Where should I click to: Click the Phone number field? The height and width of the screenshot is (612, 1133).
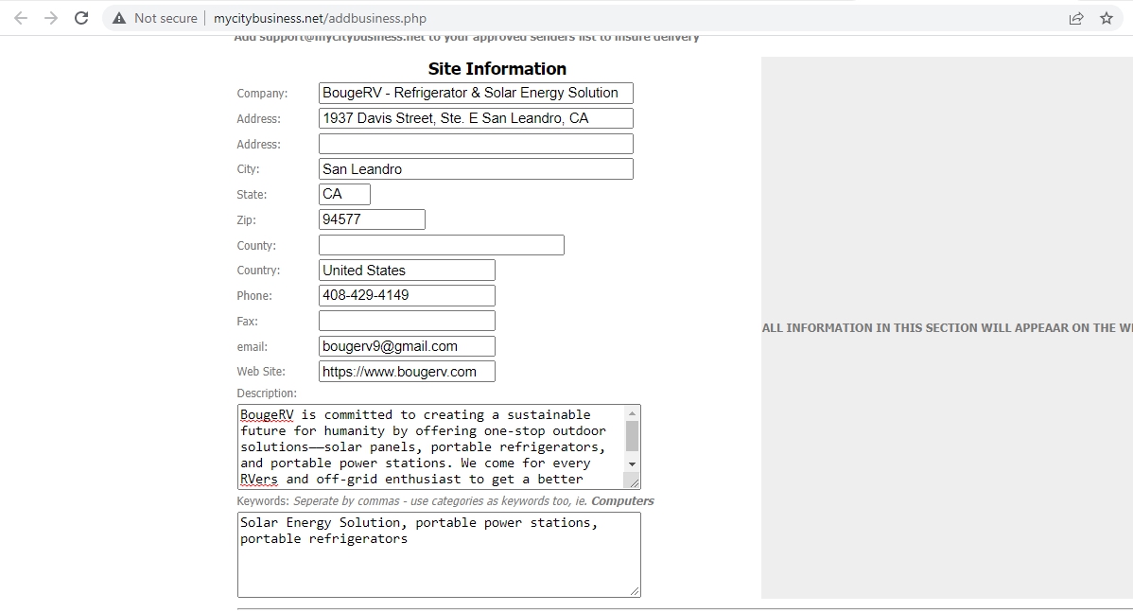[x=407, y=295]
